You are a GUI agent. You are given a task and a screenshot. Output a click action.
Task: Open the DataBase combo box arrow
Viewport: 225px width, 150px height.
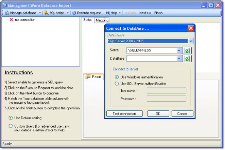[x=179, y=59]
